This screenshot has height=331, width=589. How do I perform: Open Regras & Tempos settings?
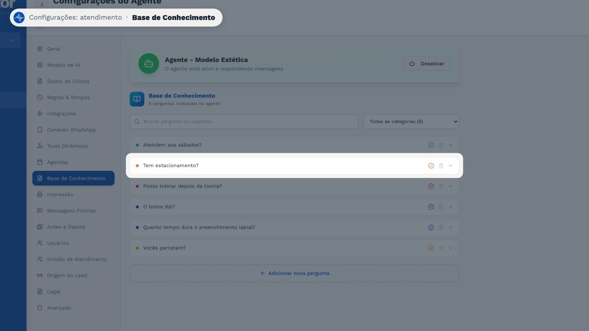click(73, 97)
